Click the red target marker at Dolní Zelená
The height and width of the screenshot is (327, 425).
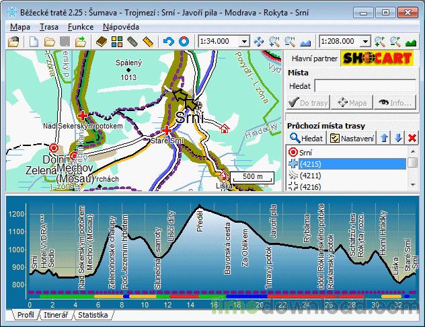(54, 148)
